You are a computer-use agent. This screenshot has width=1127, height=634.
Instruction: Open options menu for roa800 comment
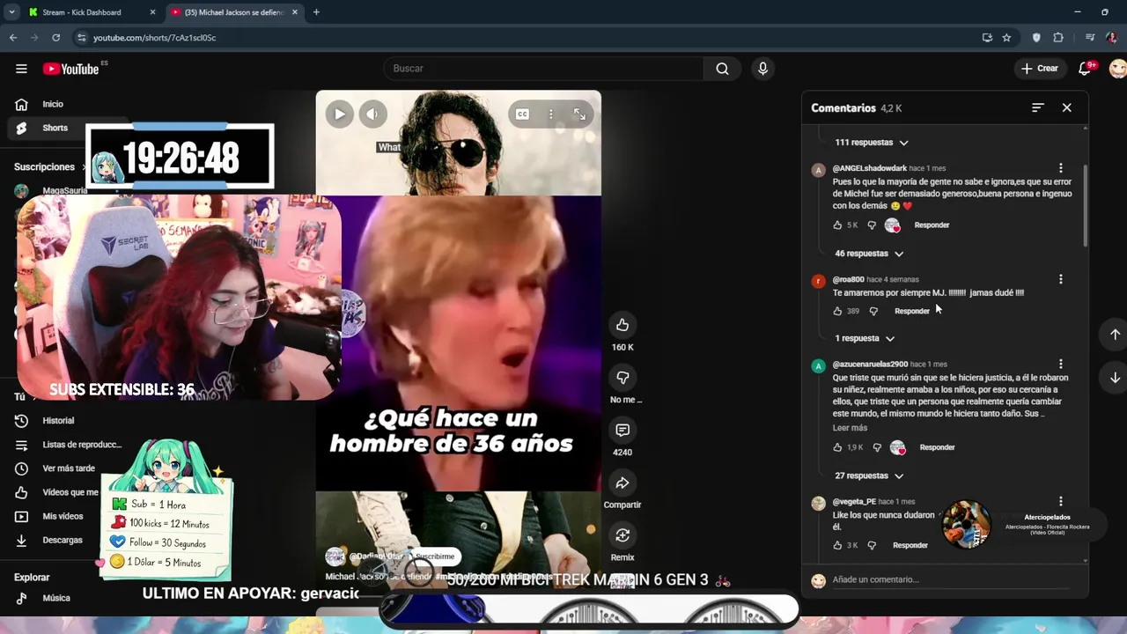(1061, 279)
